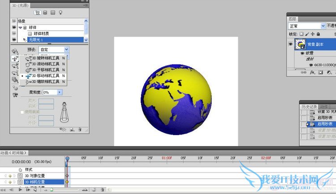This screenshot has height=194, width=336.
Task: Hide the 球体 mesh
Action: click(14, 27)
